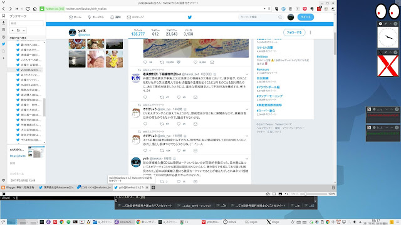Open the Notifications nav item on Twitter
This screenshot has height=225, width=401.
115,17
